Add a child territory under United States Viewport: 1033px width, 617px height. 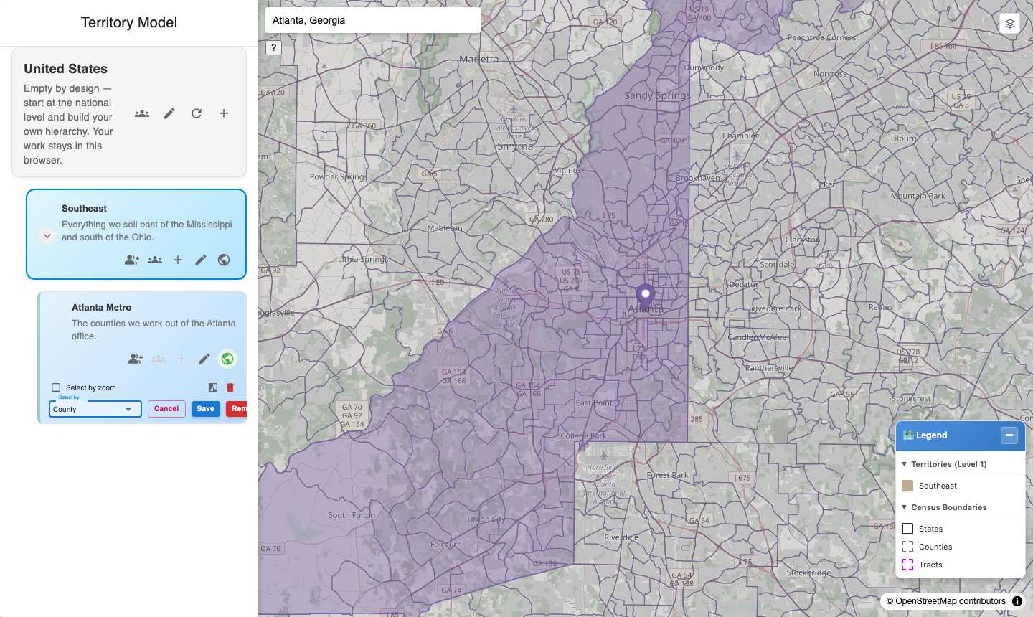click(224, 113)
